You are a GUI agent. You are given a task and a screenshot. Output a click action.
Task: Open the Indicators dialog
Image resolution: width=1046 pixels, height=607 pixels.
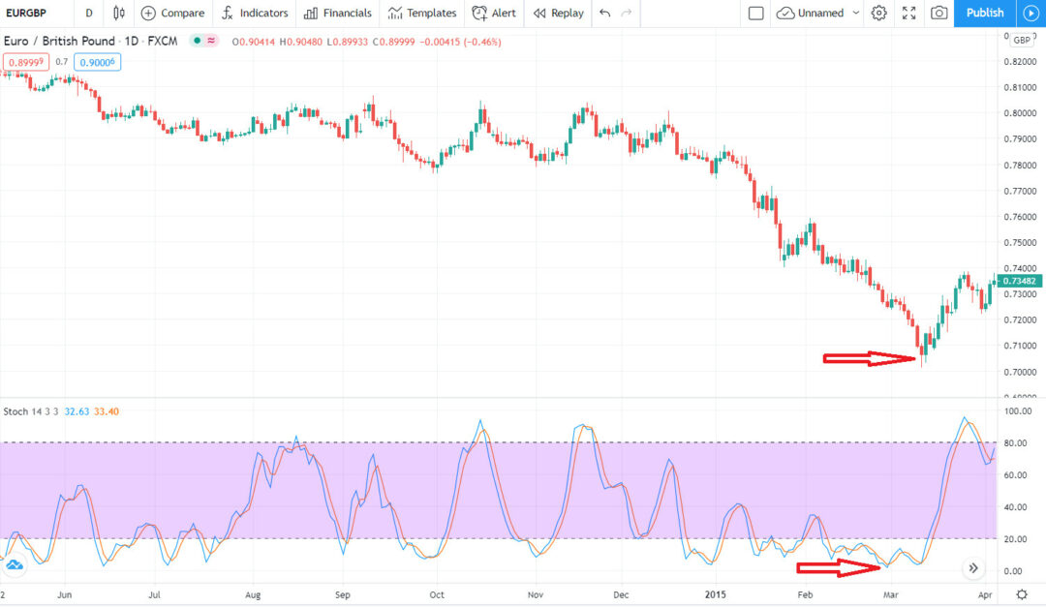[x=254, y=13]
